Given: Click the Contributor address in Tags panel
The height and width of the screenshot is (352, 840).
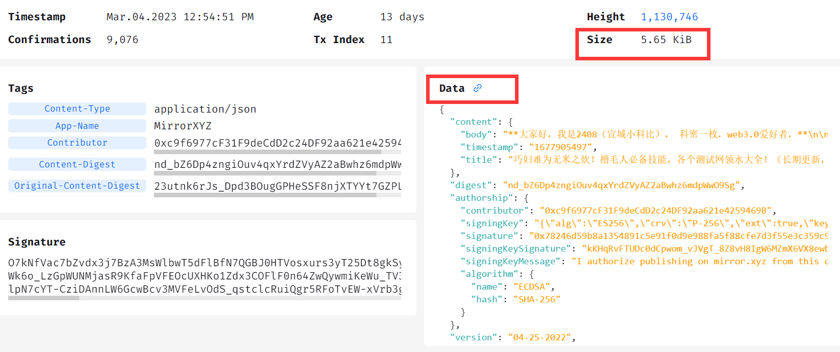Looking at the screenshot, I should (x=277, y=143).
